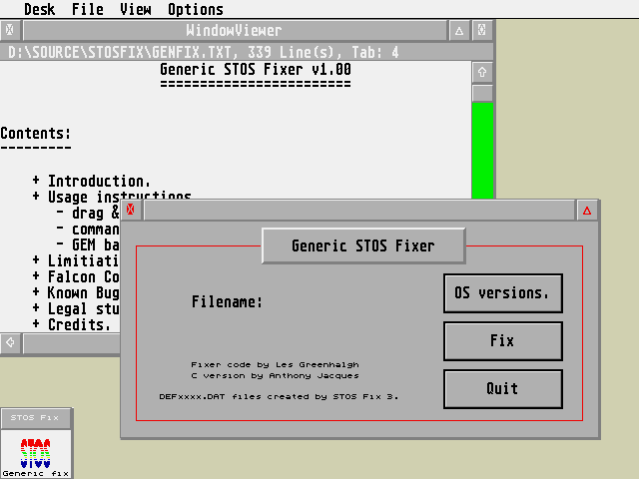The height and width of the screenshot is (479, 639).
Task: Open the STOS Fix 'Generic fix' iconified window
Action: click(x=36, y=451)
